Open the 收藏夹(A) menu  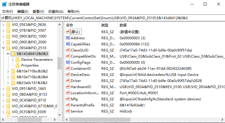click(x=56, y=12)
